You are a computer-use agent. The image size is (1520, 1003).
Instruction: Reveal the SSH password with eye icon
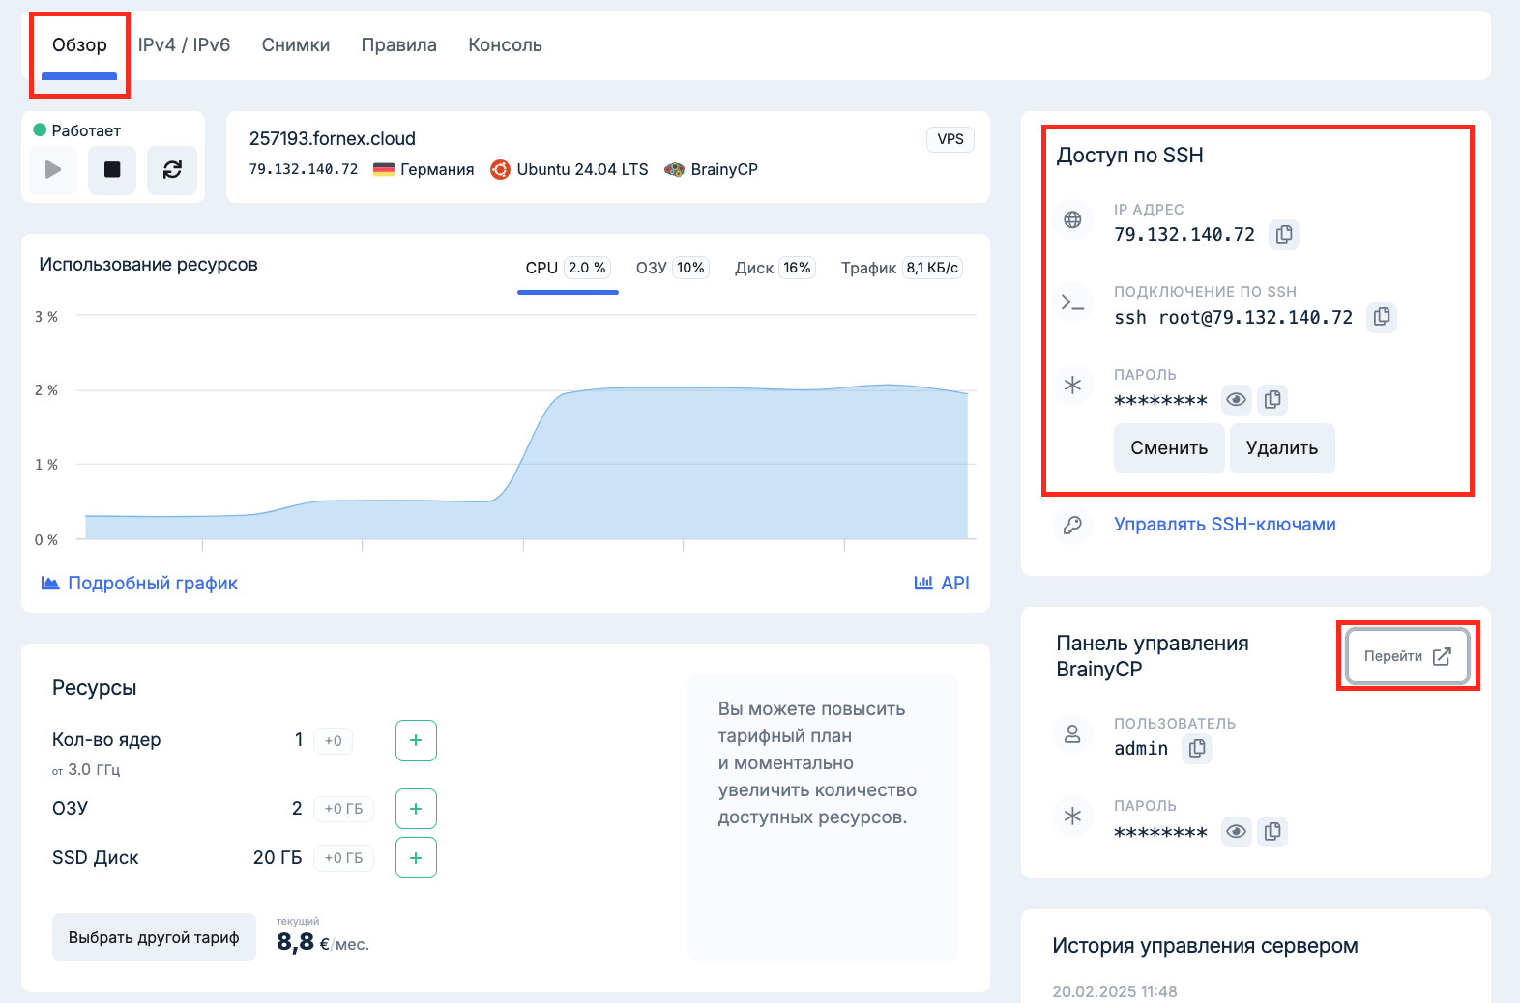coord(1236,400)
